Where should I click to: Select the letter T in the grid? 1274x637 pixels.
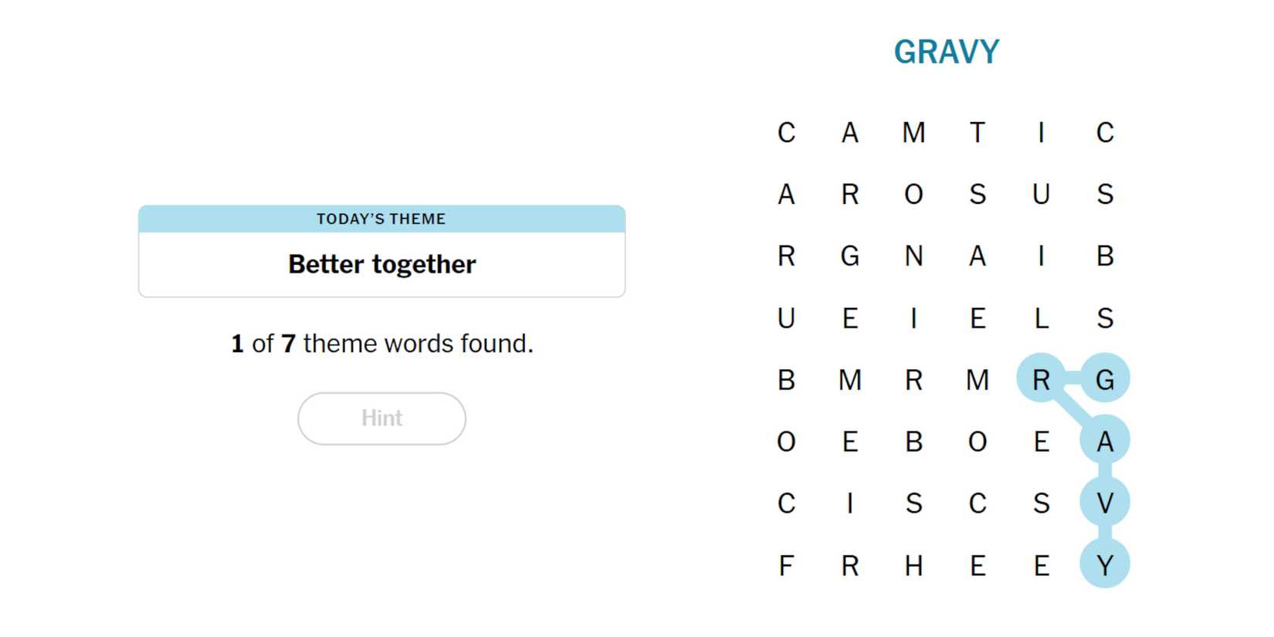(978, 133)
